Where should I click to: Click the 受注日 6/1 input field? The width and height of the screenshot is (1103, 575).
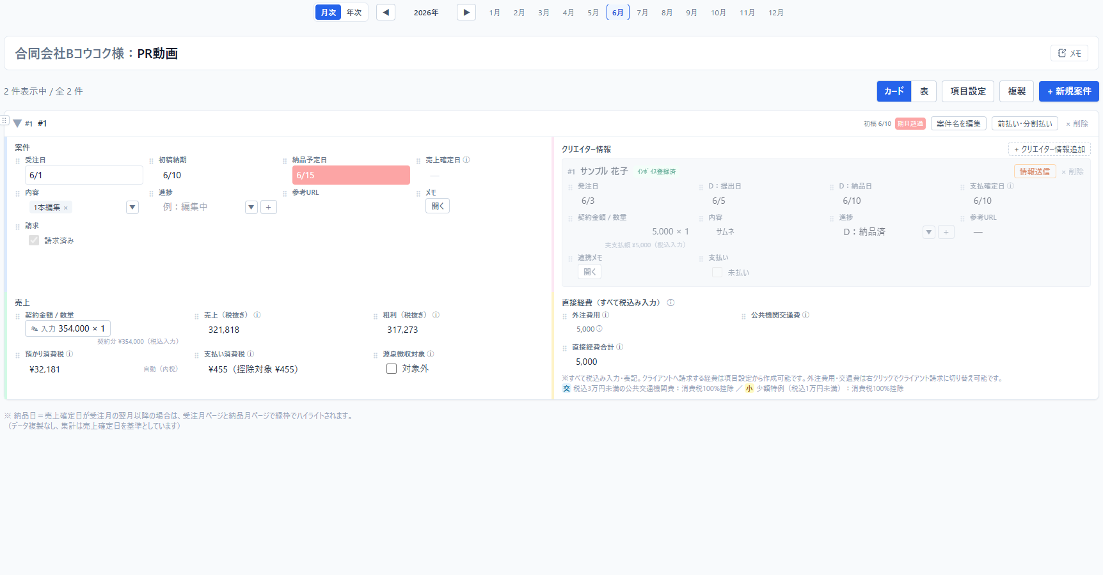[84, 175]
